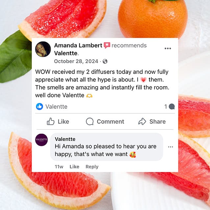
Task: Open the Valentte page link in header
Action: [x=66, y=53]
